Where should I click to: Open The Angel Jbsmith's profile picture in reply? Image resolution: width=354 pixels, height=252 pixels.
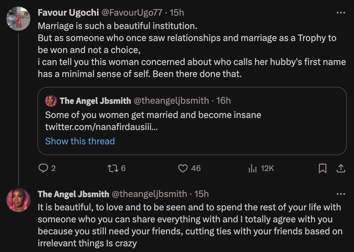[18, 200]
